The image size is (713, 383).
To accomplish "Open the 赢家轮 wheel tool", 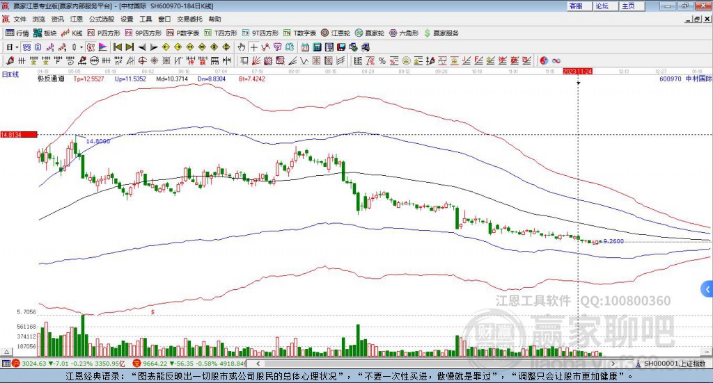I will (x=370, y=33).
